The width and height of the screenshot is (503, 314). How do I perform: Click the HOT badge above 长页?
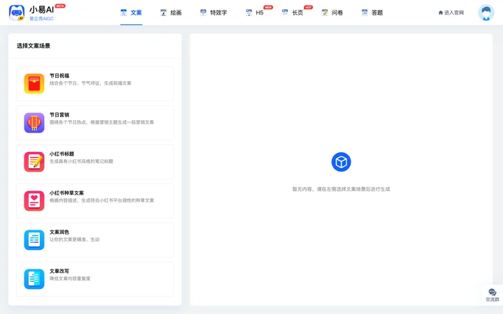point(308,7)
